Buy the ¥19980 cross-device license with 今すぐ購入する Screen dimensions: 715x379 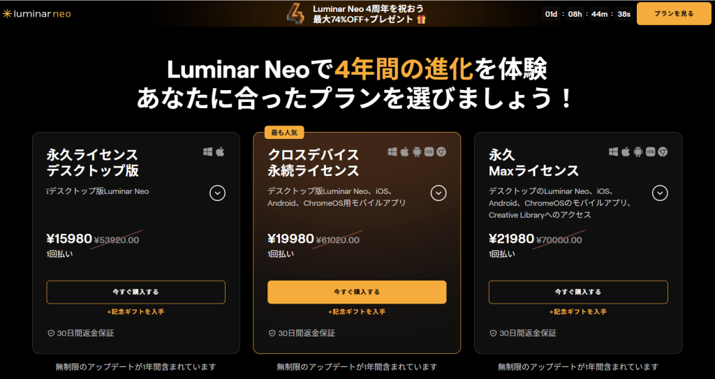coord(357,292)
